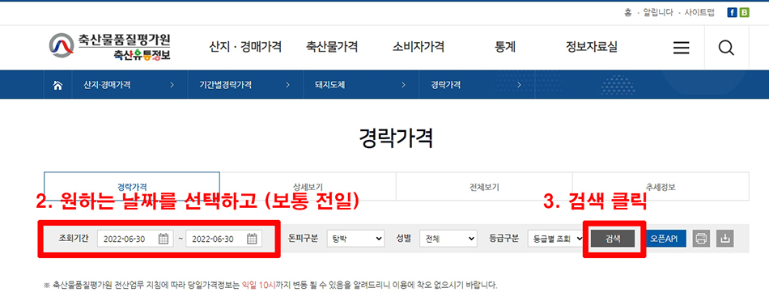Open 돈피구분 dropdown showing 탕박
769x305 pixels.
coord(355,239)
